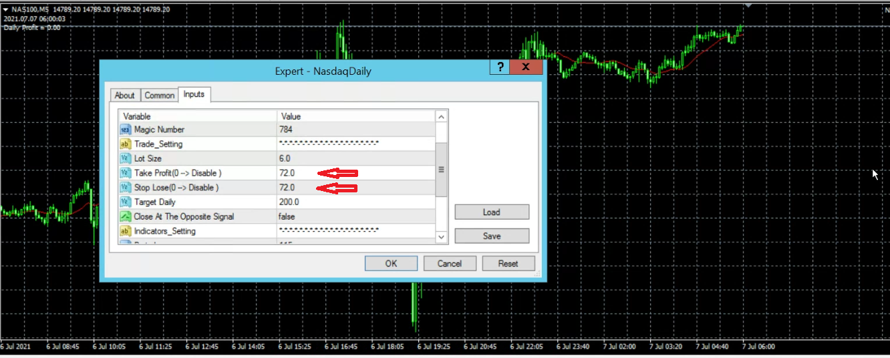Click the Magic Number variable name

click(159, 130)
